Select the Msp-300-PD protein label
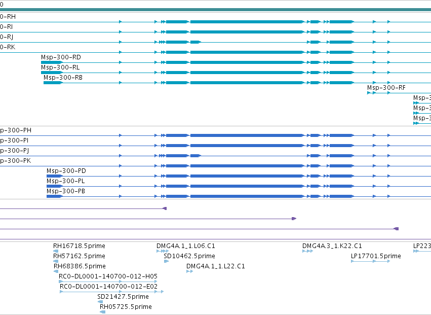 tap(66, 171)
